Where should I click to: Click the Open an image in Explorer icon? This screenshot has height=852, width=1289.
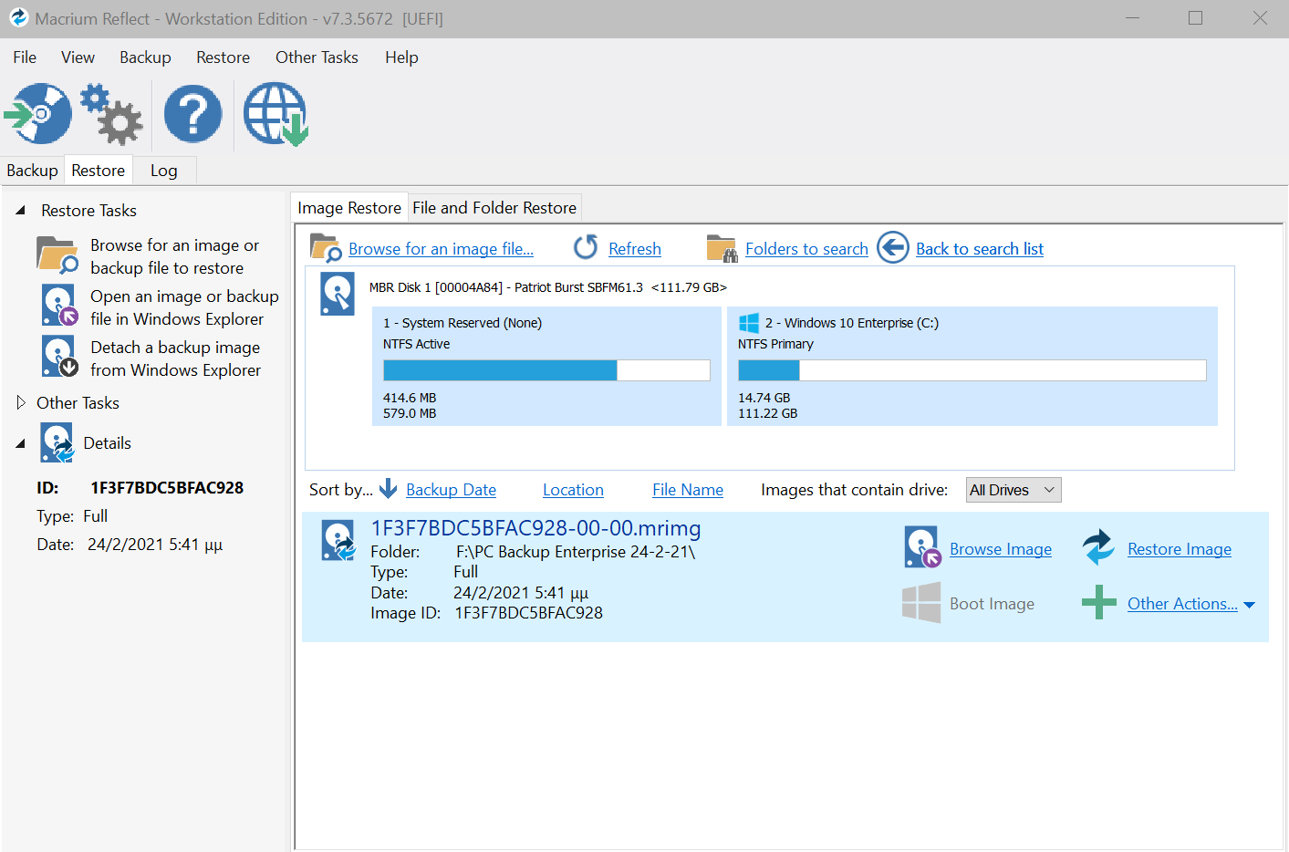[59, 305]
